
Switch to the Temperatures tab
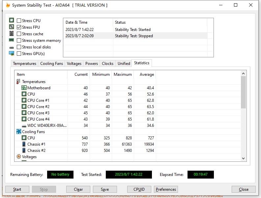pos(24,64)
